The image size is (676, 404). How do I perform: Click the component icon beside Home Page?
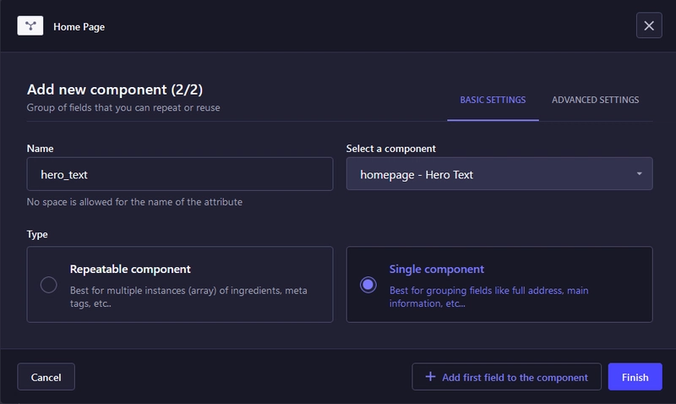pos(30,26)
